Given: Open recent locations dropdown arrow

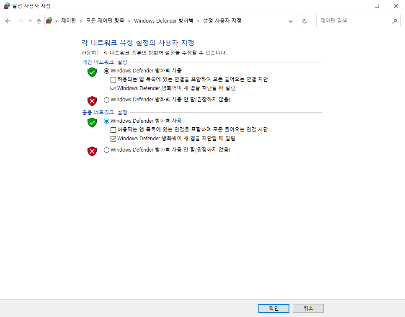Looking at the screenshot, I should (x=30, y=21).
